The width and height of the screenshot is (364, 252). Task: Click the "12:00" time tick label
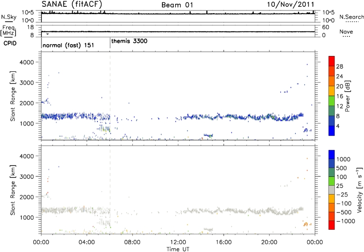pyautogui.click(x=178, y=242)
